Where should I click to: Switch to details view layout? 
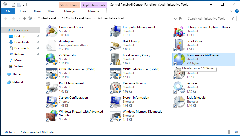coord(230,132)
